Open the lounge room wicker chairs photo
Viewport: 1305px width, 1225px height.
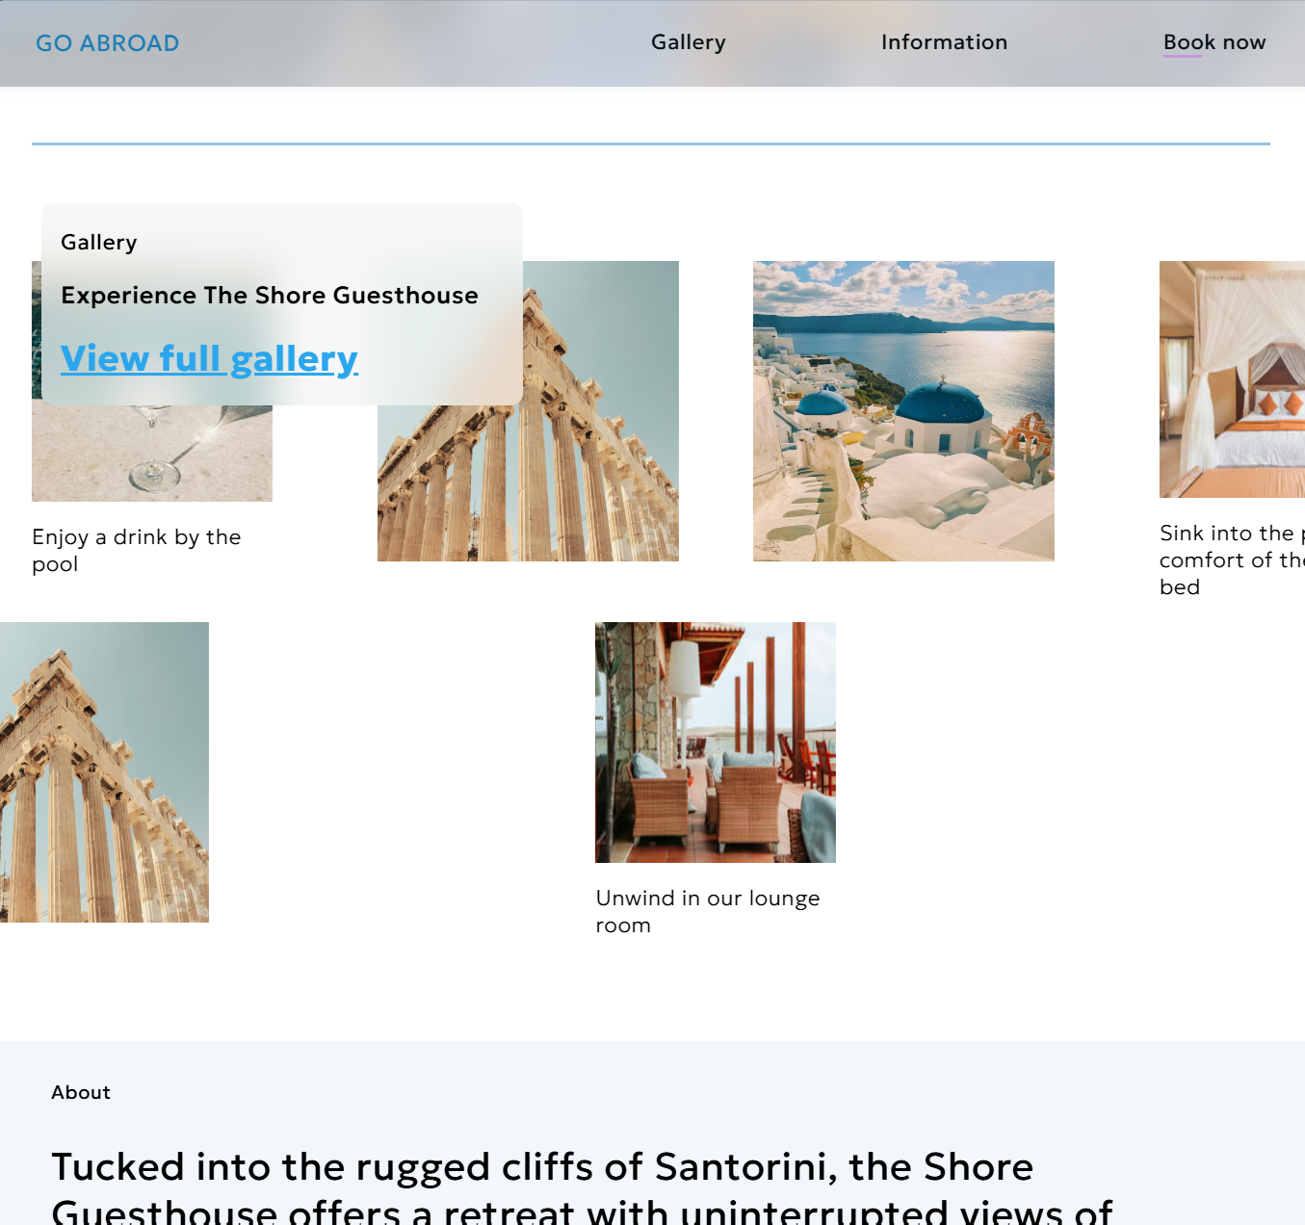click(716, 743)
